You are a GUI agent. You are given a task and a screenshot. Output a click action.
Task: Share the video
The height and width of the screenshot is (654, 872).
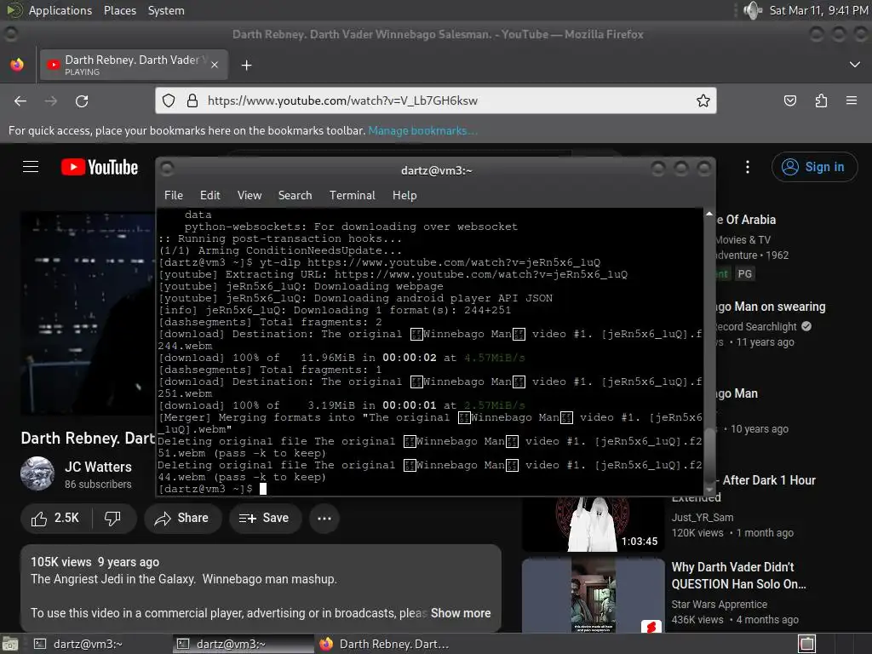click(x=182, y=519)
